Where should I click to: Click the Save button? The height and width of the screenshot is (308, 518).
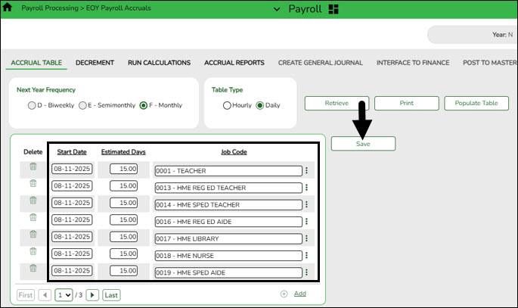(363, 143)
